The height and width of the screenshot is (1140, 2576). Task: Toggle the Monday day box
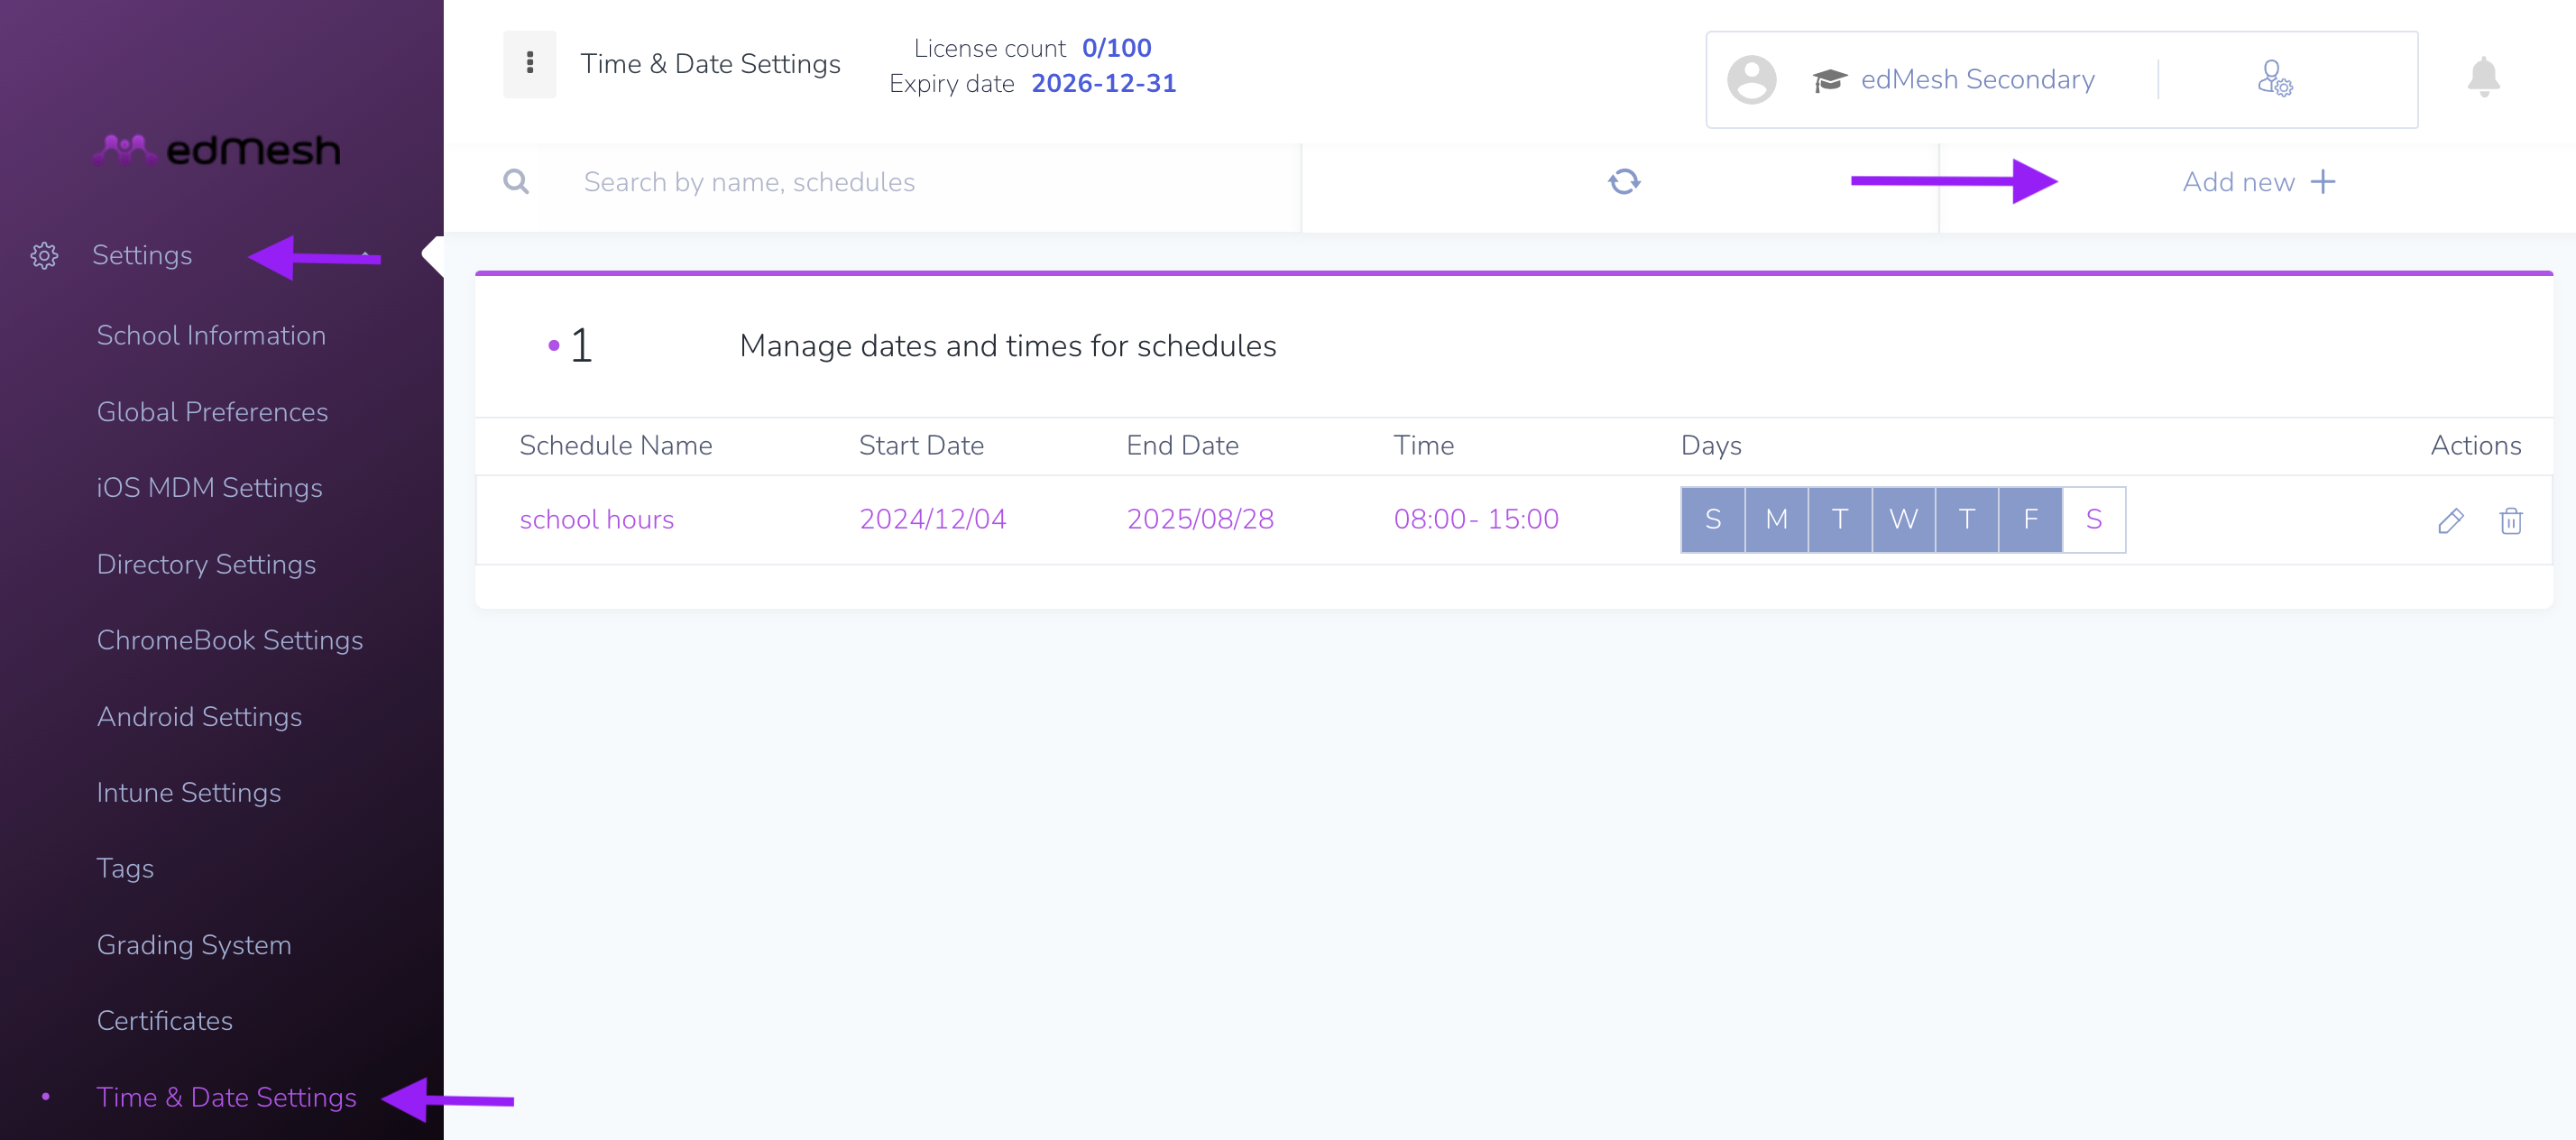tap(1776, 519)
